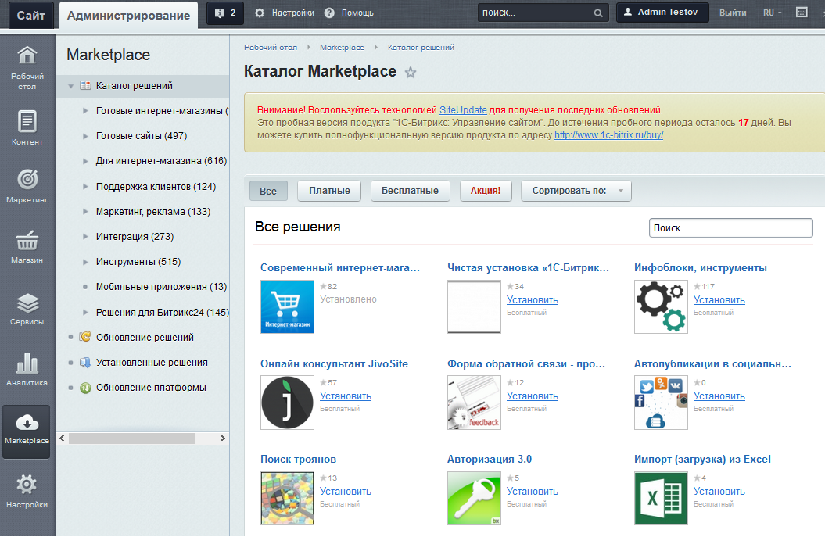Click Выйти to log out
Viewport: 825px width, 537px height.
tap(733, 13)
